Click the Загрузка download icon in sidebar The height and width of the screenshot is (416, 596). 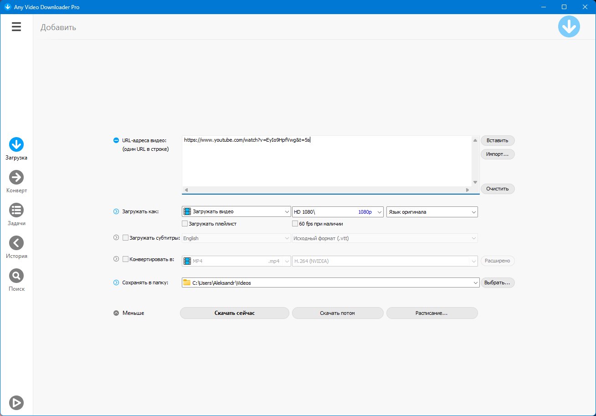[x=16, y=145]
